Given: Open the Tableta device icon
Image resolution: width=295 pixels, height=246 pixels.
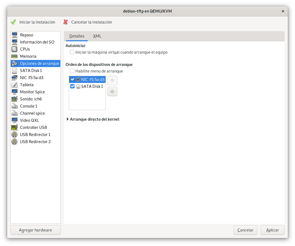Looking at the screenshot, I should point(15,85).
